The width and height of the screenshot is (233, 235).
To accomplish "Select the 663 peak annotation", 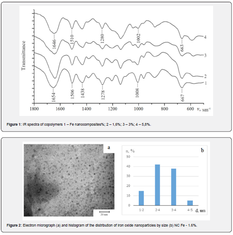I will (182, 48).
